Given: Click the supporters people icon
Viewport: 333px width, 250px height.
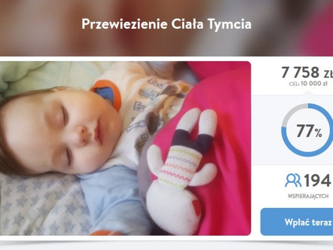Looking at the screenshot, I should tap(293, 180).
